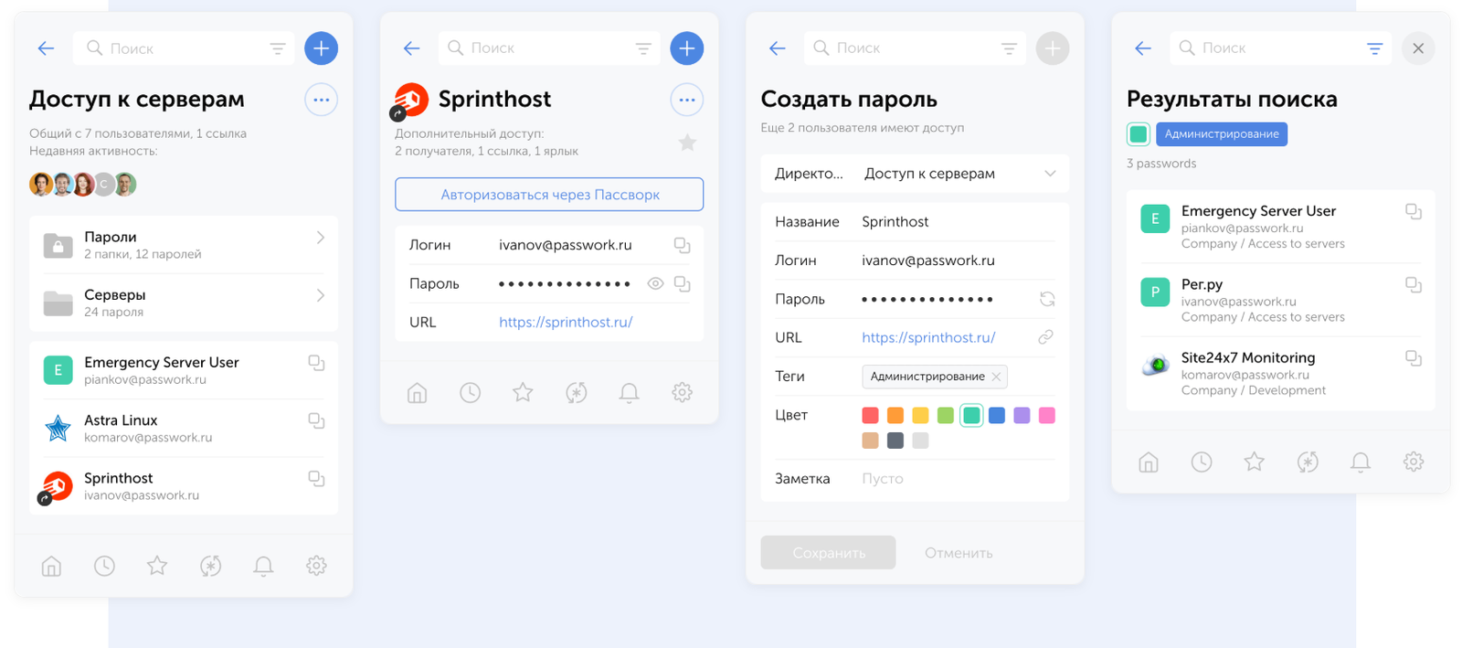Regenerate password in Создать пароль form

pos(1047,299)
